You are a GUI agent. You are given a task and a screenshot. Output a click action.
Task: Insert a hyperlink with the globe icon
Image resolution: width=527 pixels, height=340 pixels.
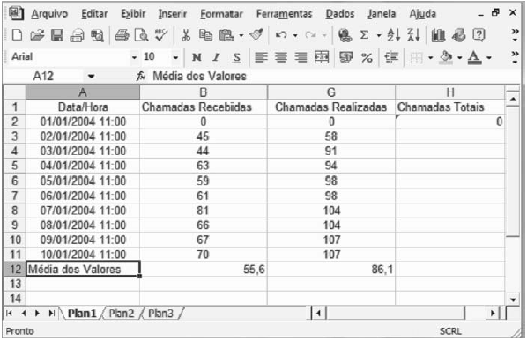pyautogui.click(x=345, y=35)
